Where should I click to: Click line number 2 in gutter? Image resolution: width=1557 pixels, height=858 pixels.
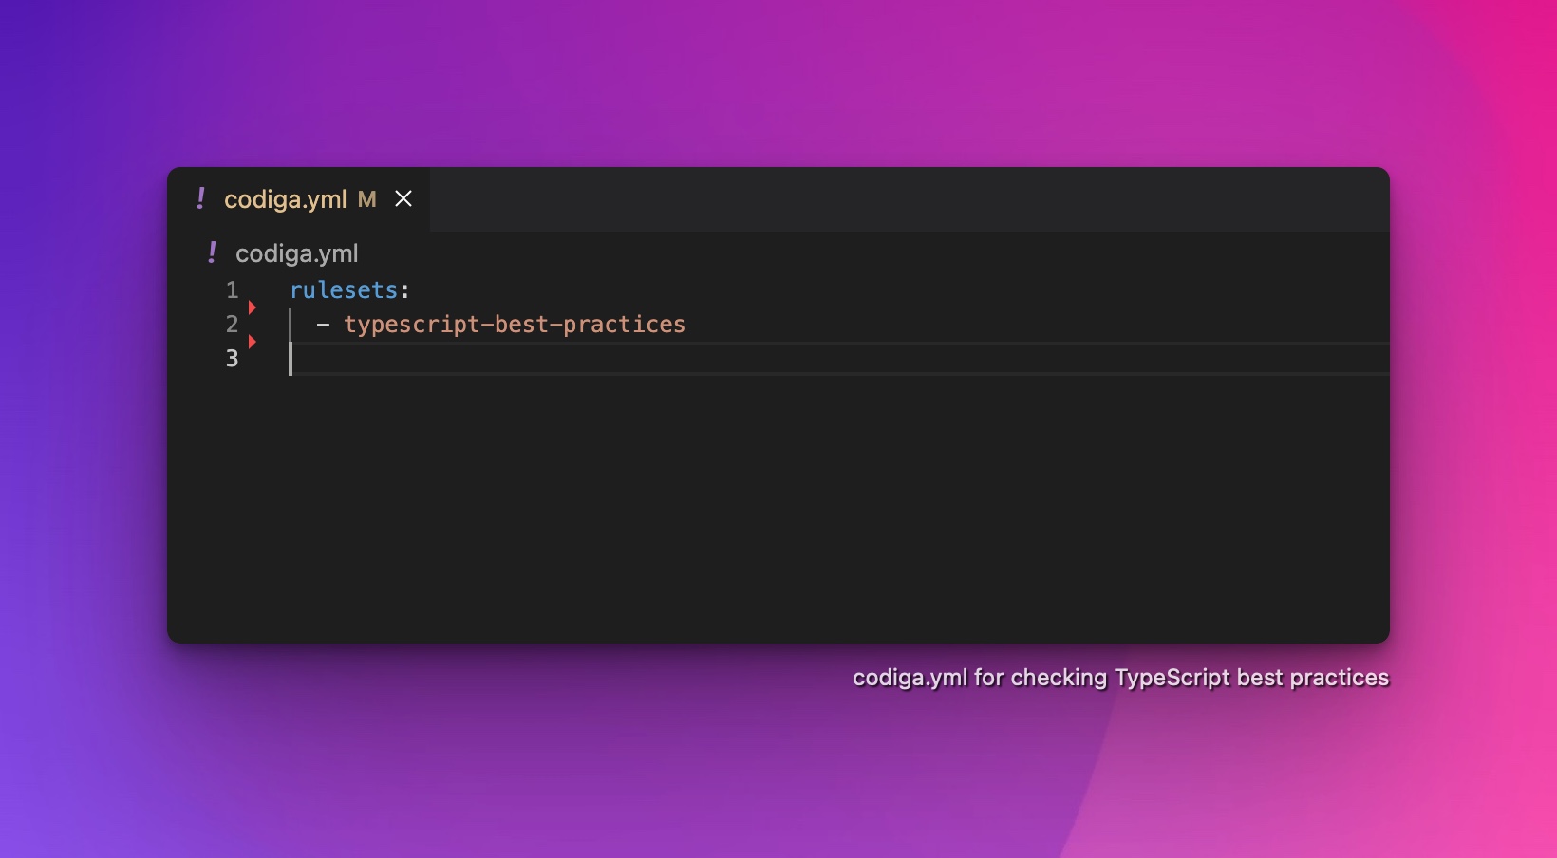pos(233,324)
